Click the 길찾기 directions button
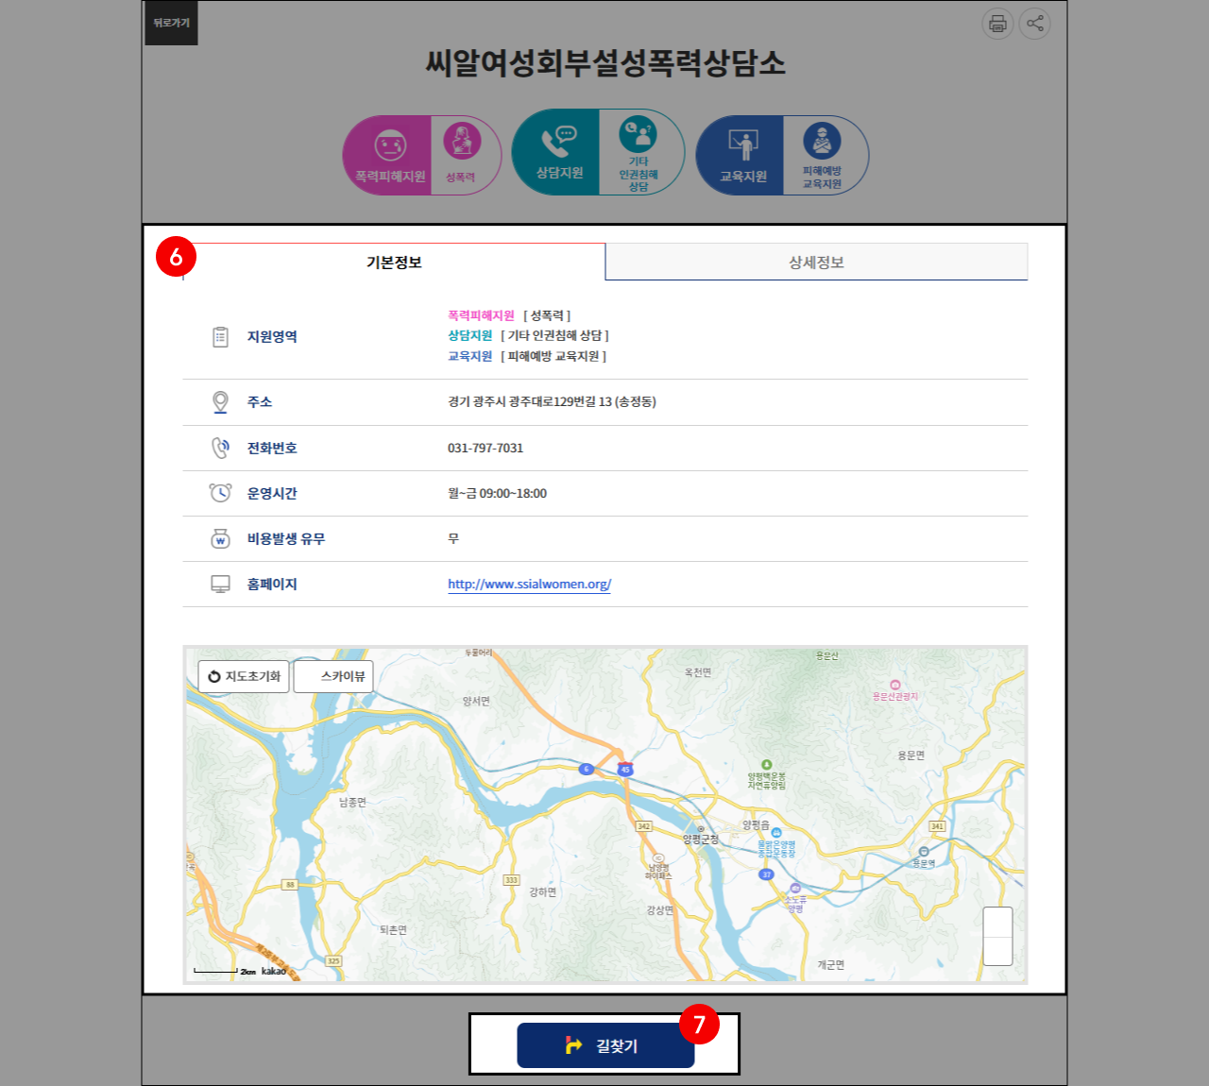This screenshot has height=1086, width=1209. pos(605,1045)
